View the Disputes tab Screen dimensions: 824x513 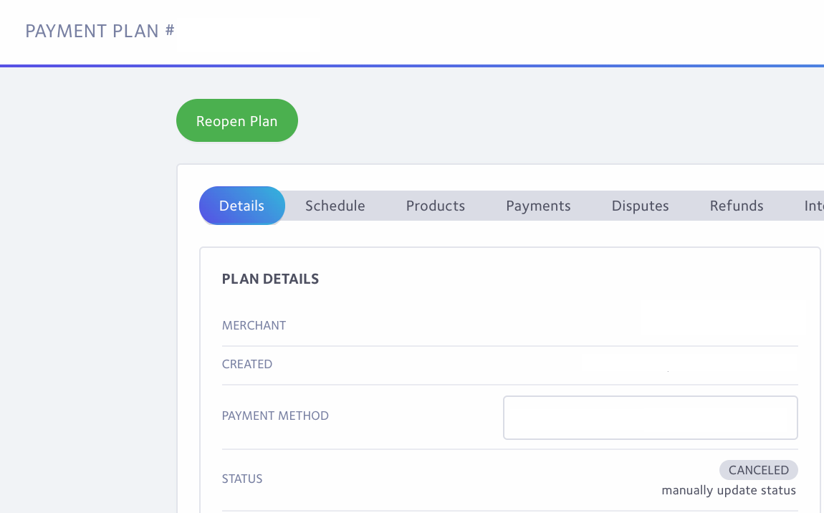(x=640, y=206)
